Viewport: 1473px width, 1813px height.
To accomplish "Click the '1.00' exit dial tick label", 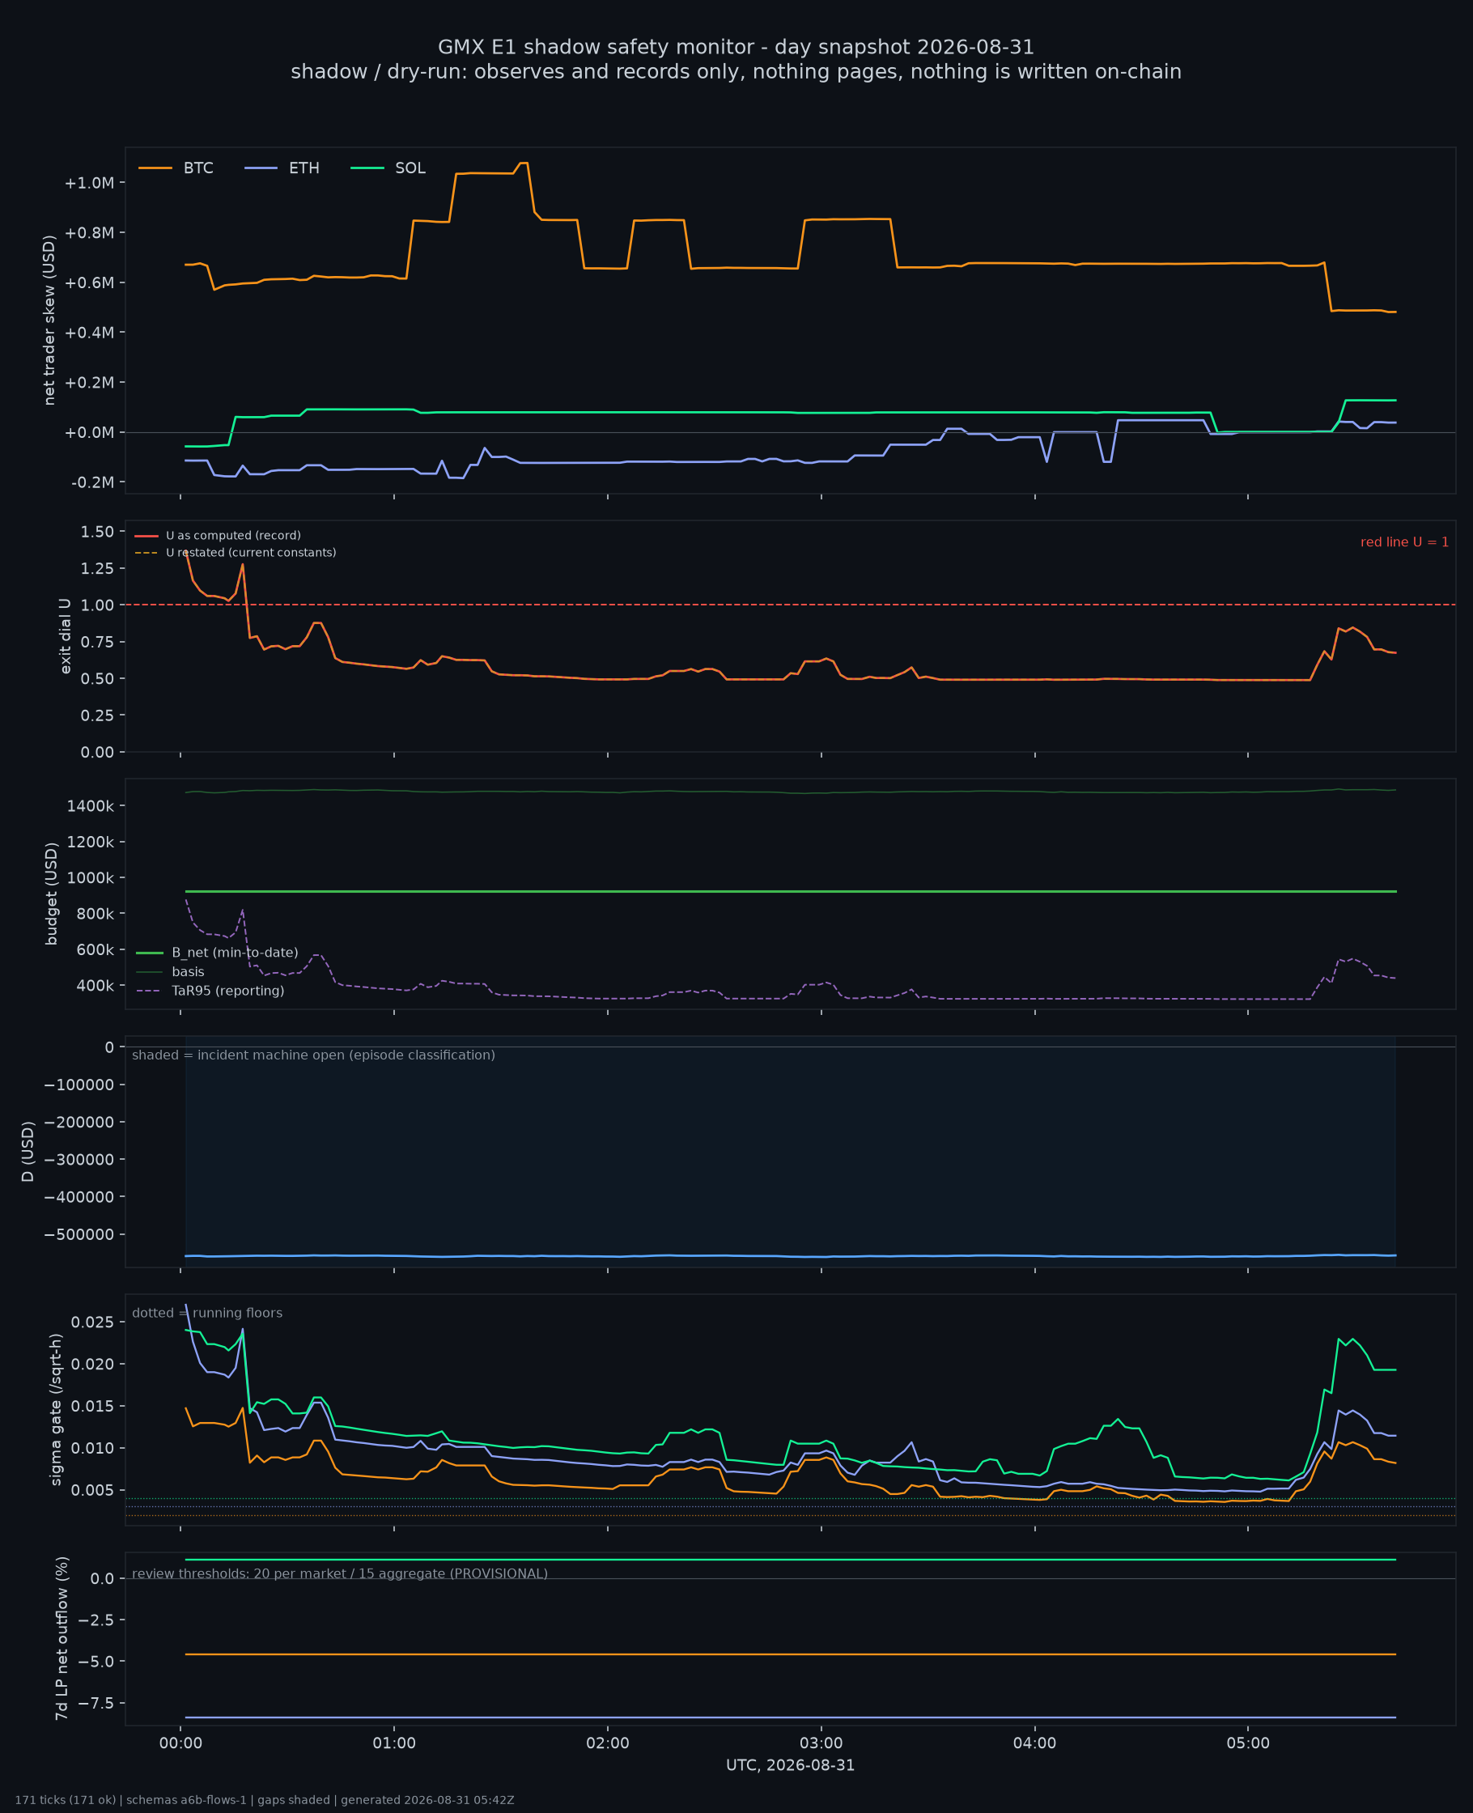I will 98,605.
